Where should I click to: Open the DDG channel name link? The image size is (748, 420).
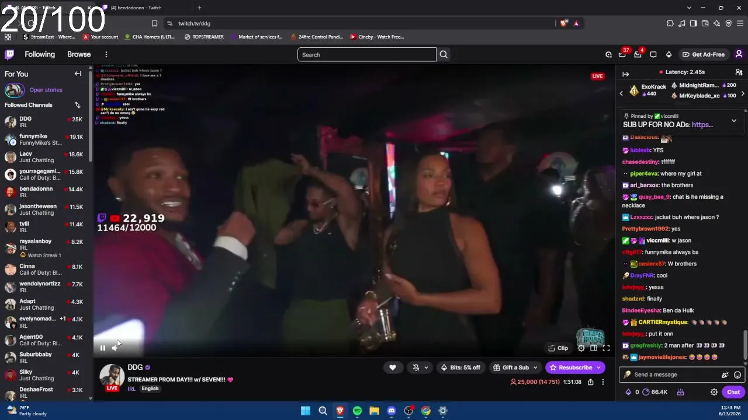[x=135, y=367]
